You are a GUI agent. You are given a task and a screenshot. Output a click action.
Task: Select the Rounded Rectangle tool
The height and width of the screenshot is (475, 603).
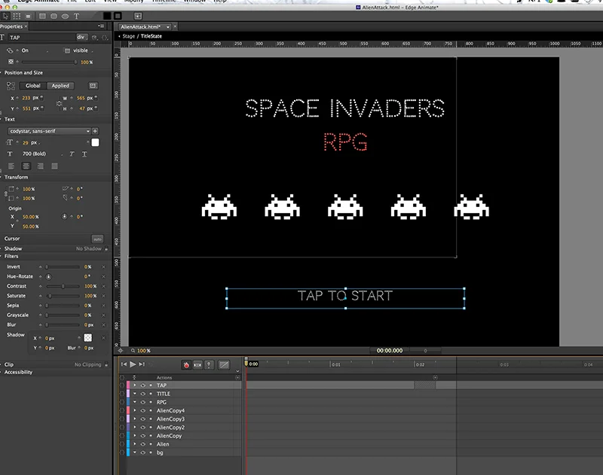[x=54, y=16]
